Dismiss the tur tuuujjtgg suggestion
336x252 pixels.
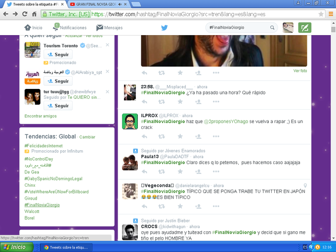coord(107,92)
